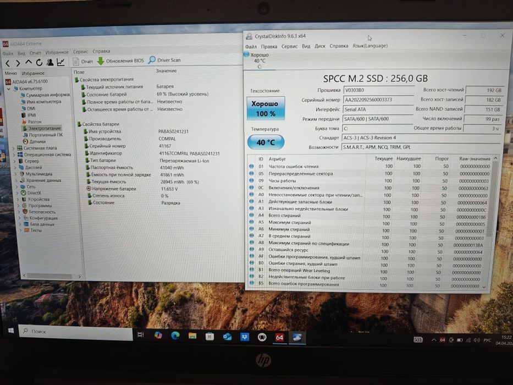Select the DMI tree item
513x385 pixels.
[28, 108]
